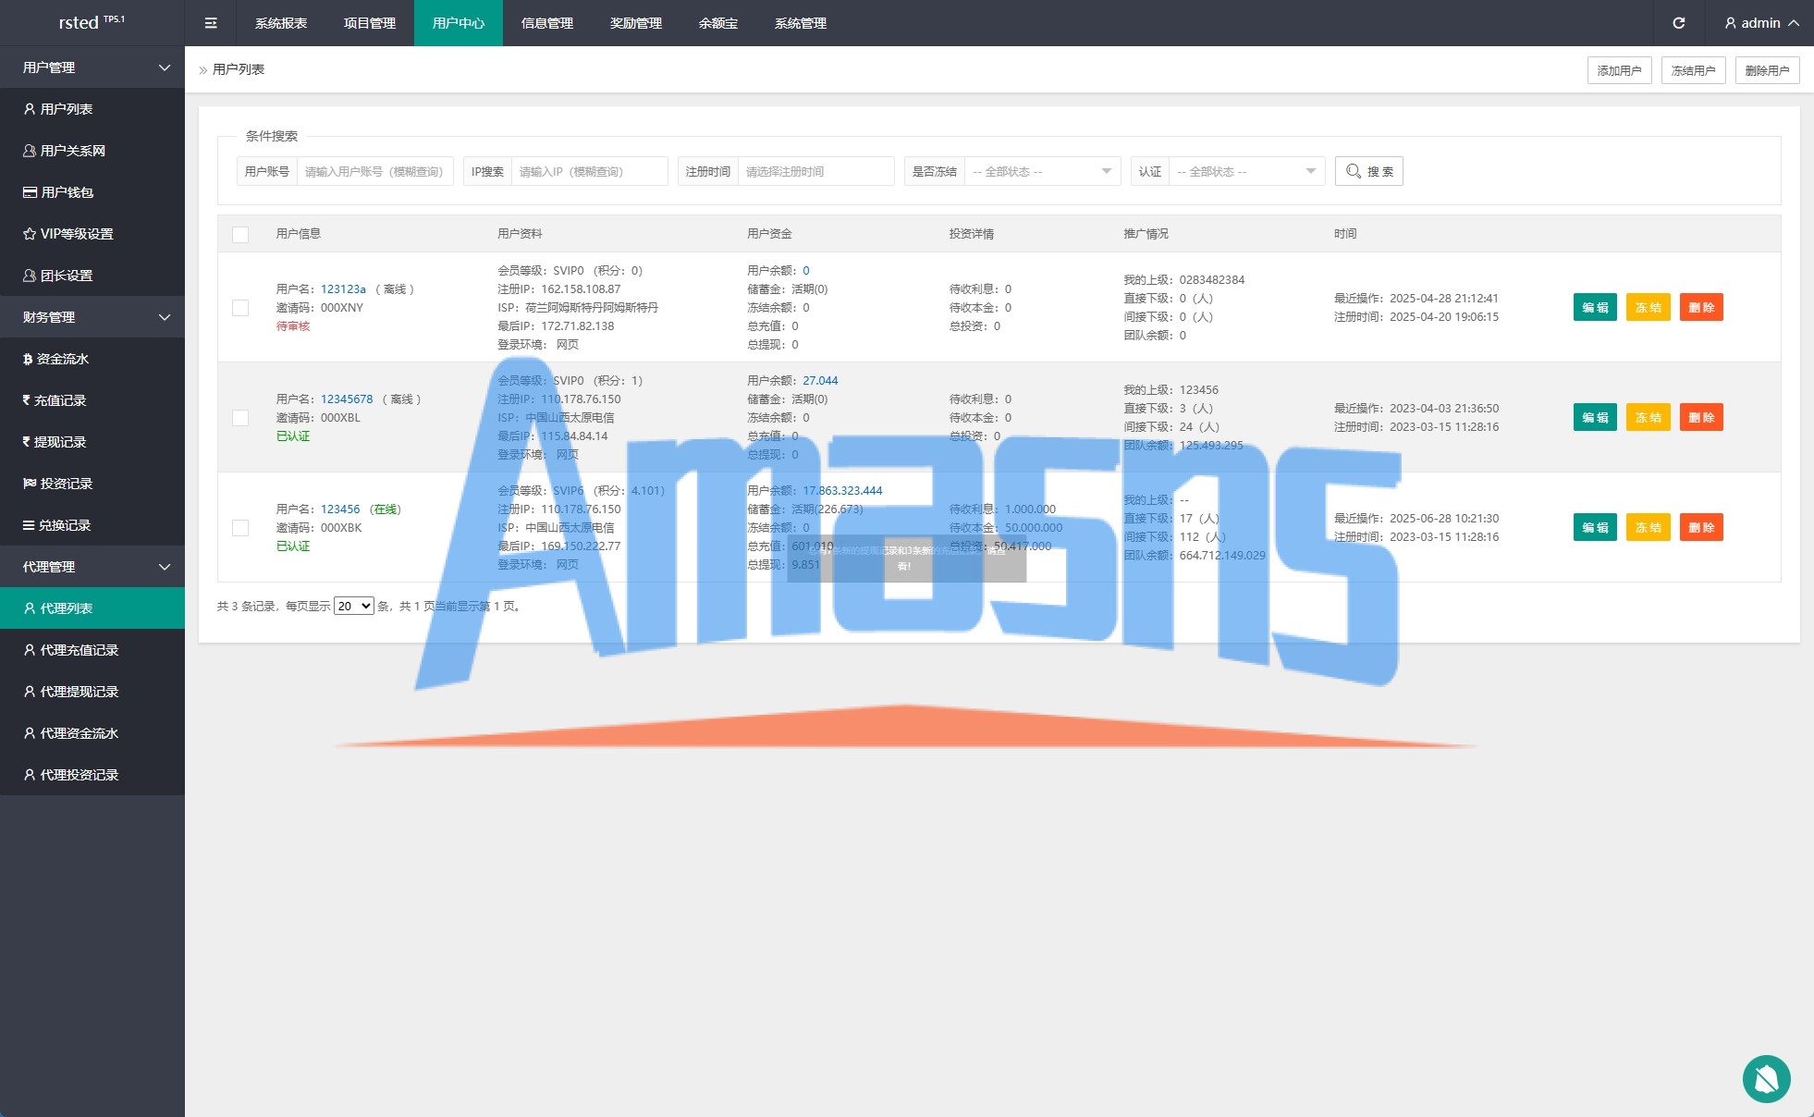Click the magnifier search button
The width and height of the screenshot is (1814, 1117).
1368,171
